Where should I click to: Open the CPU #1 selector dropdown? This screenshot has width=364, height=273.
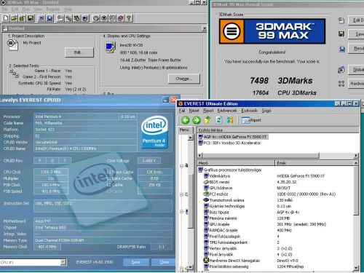pyautogui.click(x=63, y=262)
